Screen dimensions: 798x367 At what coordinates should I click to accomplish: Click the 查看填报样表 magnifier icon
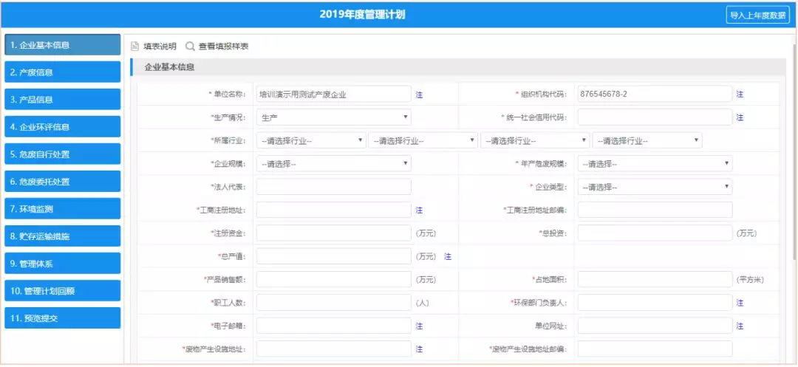tap(190, 47)
